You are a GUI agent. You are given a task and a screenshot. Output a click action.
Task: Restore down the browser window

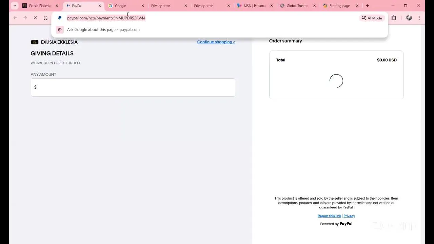point(406,6)
